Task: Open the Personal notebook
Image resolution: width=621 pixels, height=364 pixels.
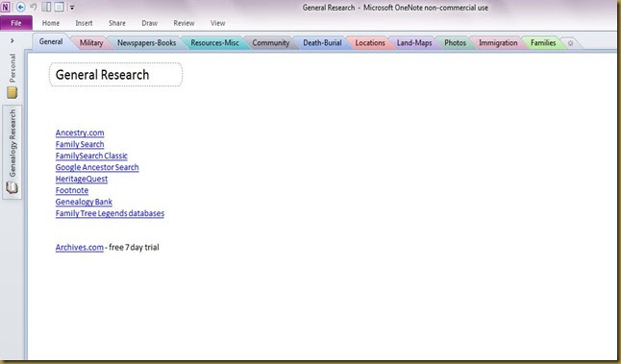Action: (12, 75)
